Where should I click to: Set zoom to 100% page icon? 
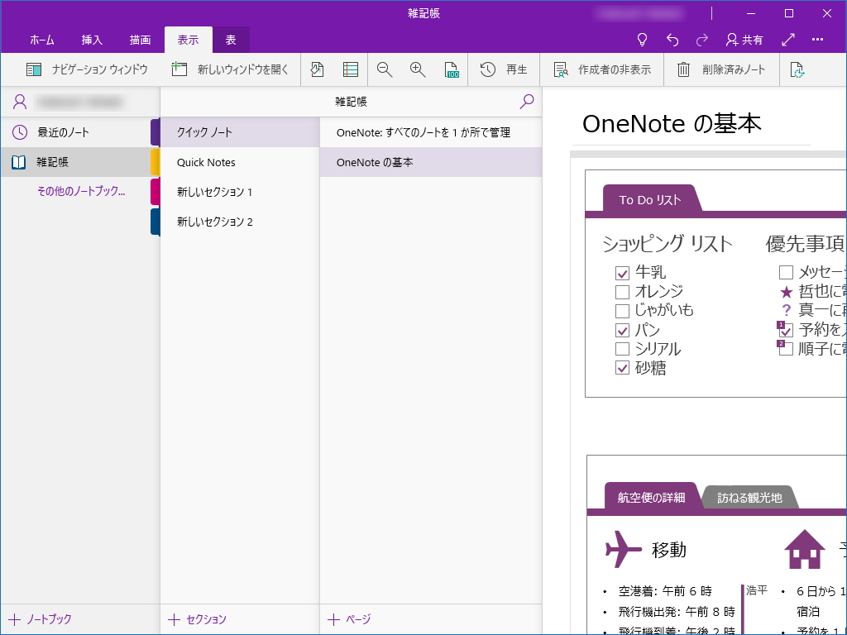click(451, 69)
